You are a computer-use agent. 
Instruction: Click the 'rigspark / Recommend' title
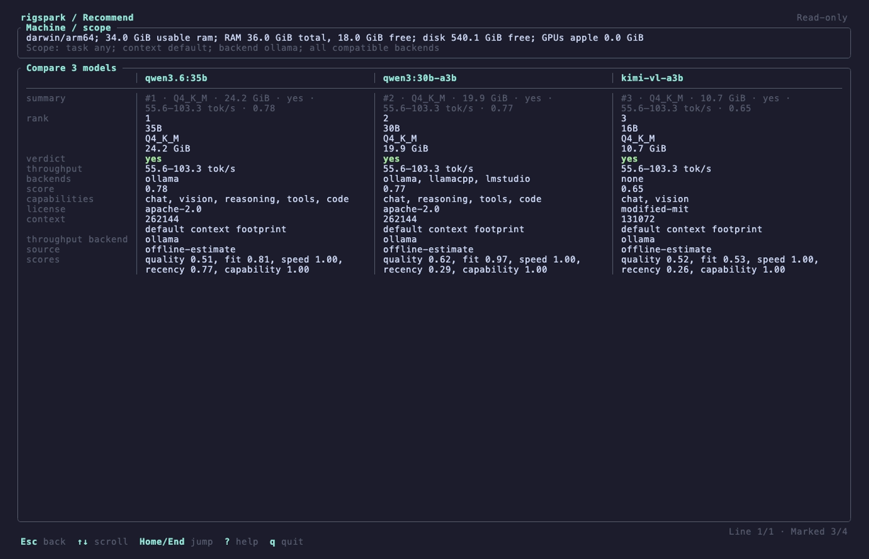coord(77,17)
